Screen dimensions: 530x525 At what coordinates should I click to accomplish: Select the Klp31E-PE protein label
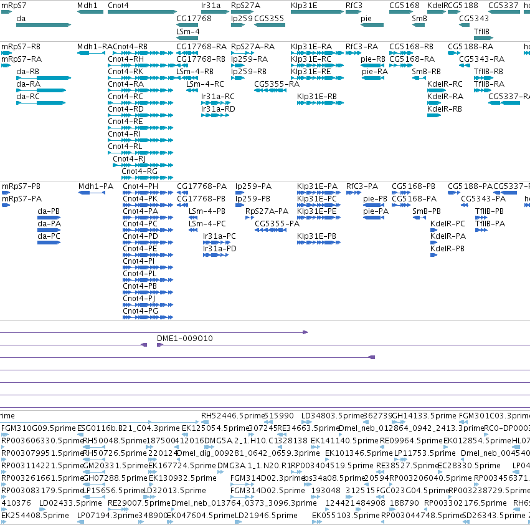coord(317,211)
